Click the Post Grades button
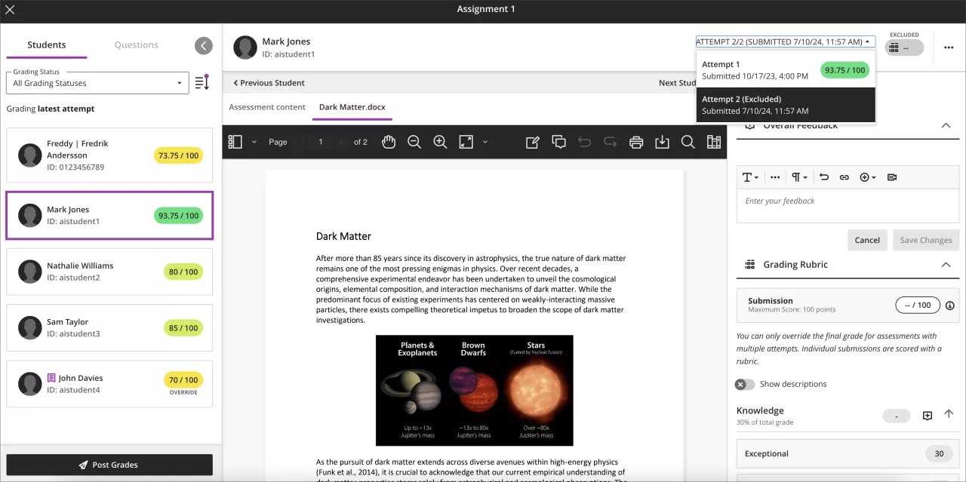This screenshot has width=966, height=482. pyautogui.click(x=109, y=465)
